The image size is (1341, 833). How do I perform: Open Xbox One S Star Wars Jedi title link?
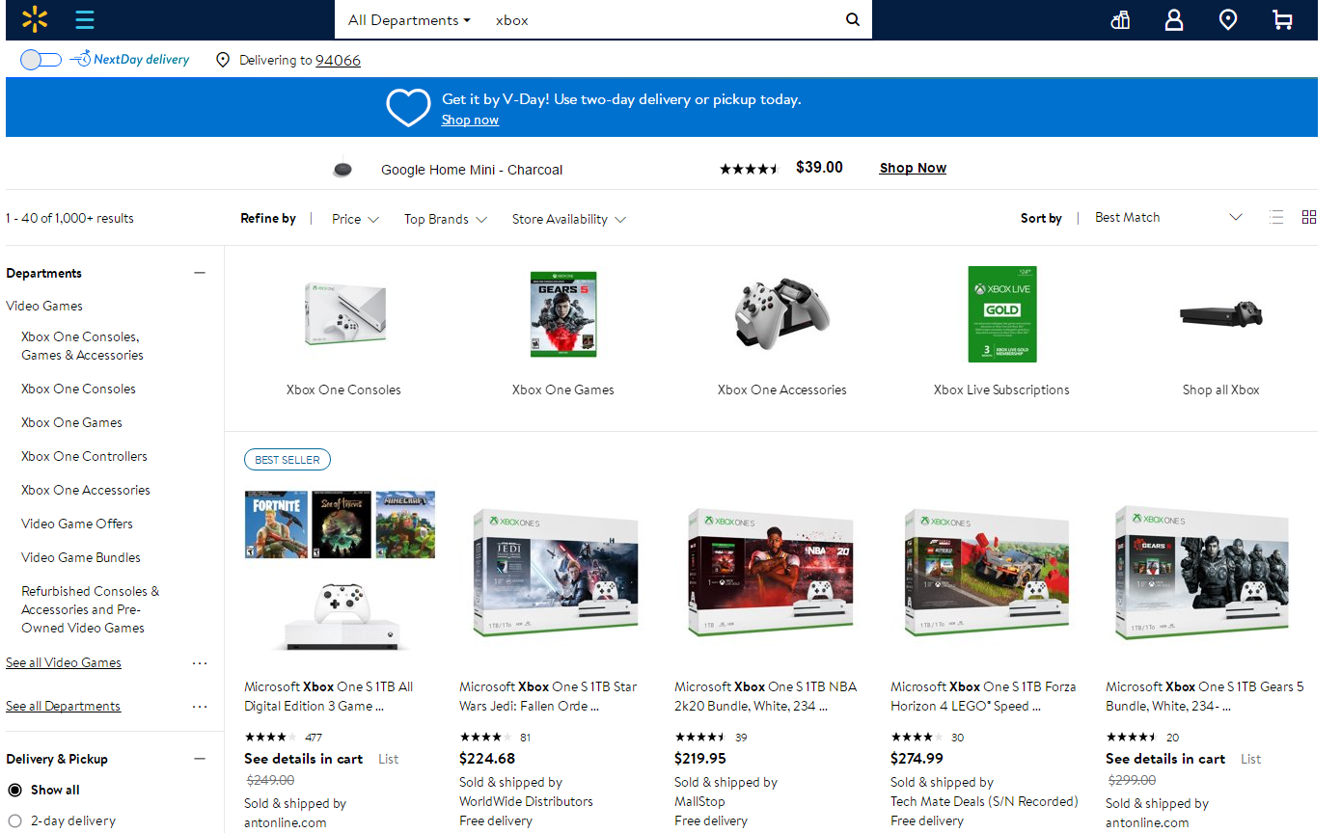point(548,696)
